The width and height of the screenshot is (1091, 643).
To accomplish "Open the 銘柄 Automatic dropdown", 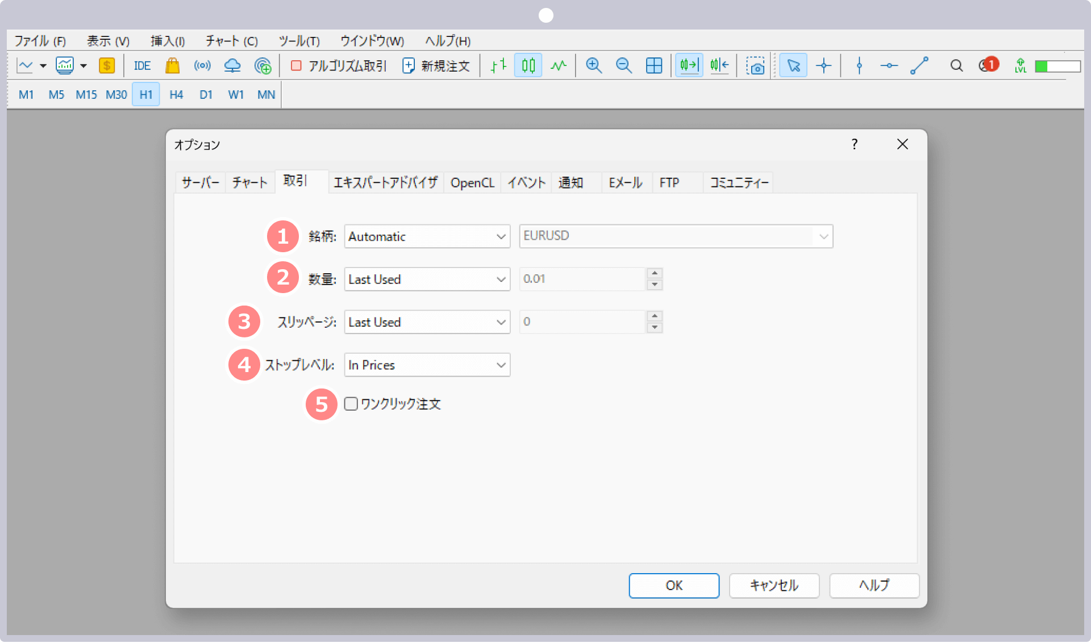I will coord(427,236).
